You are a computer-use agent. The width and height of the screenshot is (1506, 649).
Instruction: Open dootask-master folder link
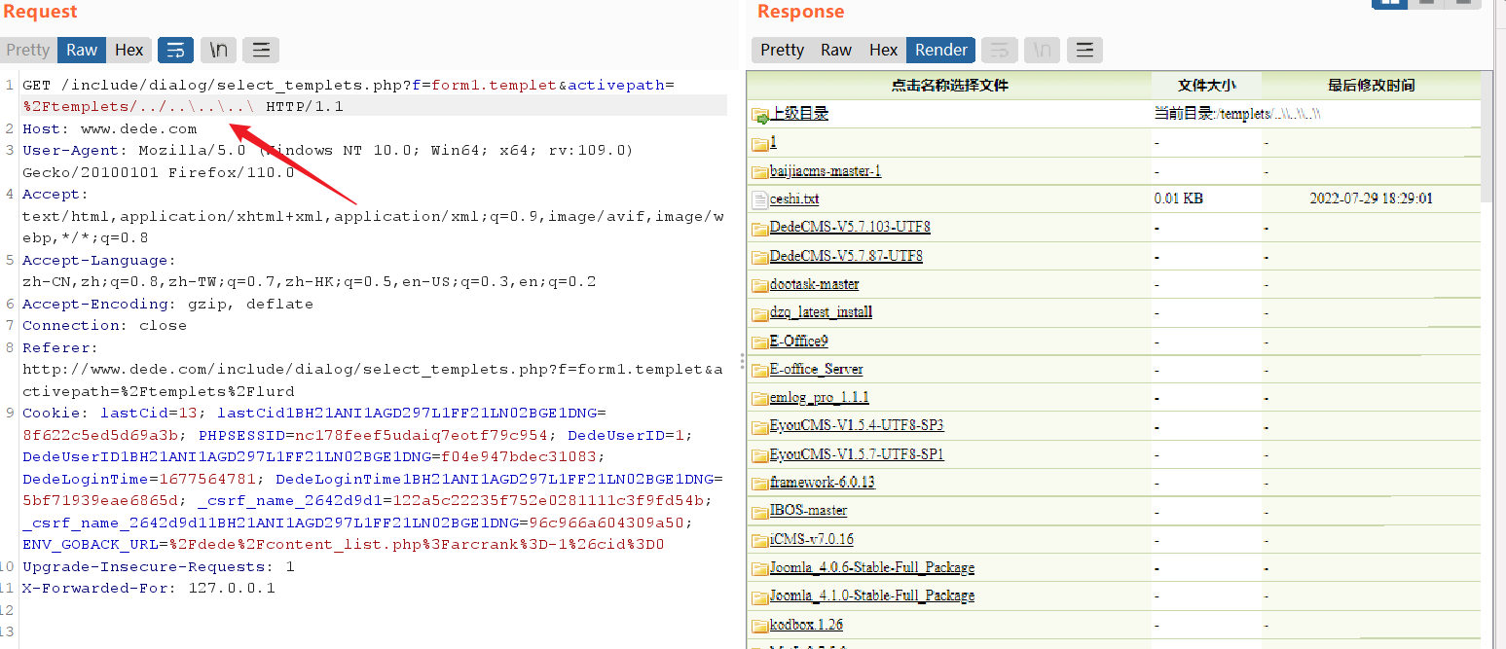pyautogui.click(x=815, y=284)
